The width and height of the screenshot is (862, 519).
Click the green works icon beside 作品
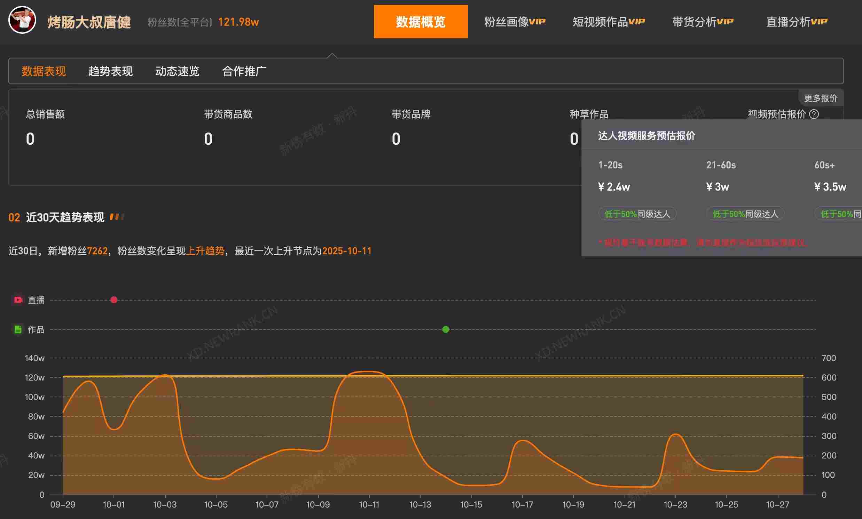pos(17,329)
